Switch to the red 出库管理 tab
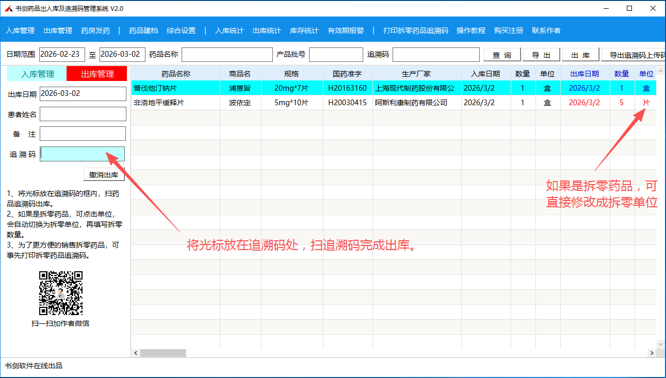Screen dimensions: 666x378 [97, 74]
